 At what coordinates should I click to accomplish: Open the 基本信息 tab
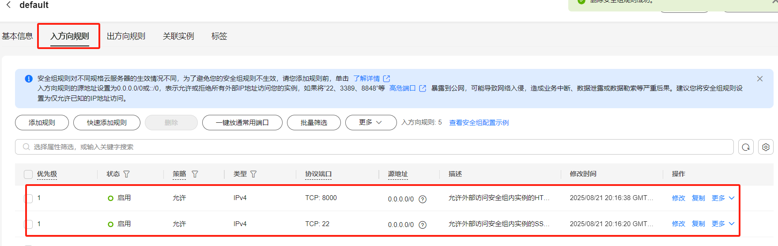click(17, 36)
